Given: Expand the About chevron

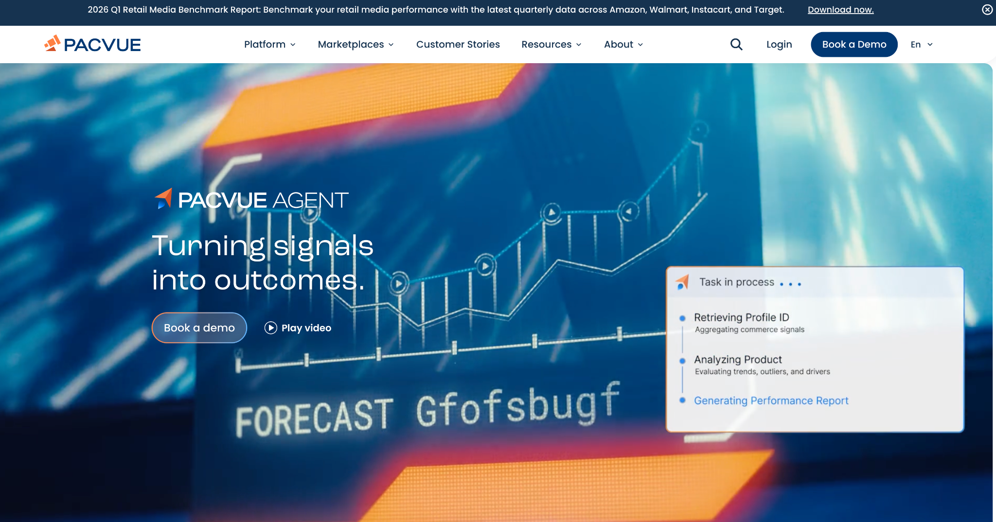Looking at the screenshot, I should coord(640,45).
